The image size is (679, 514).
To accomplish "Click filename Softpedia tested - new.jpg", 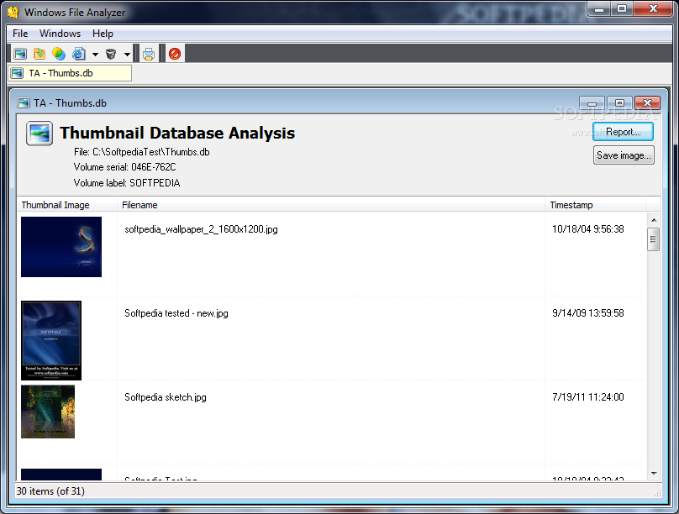I will (x=176, y=313).
